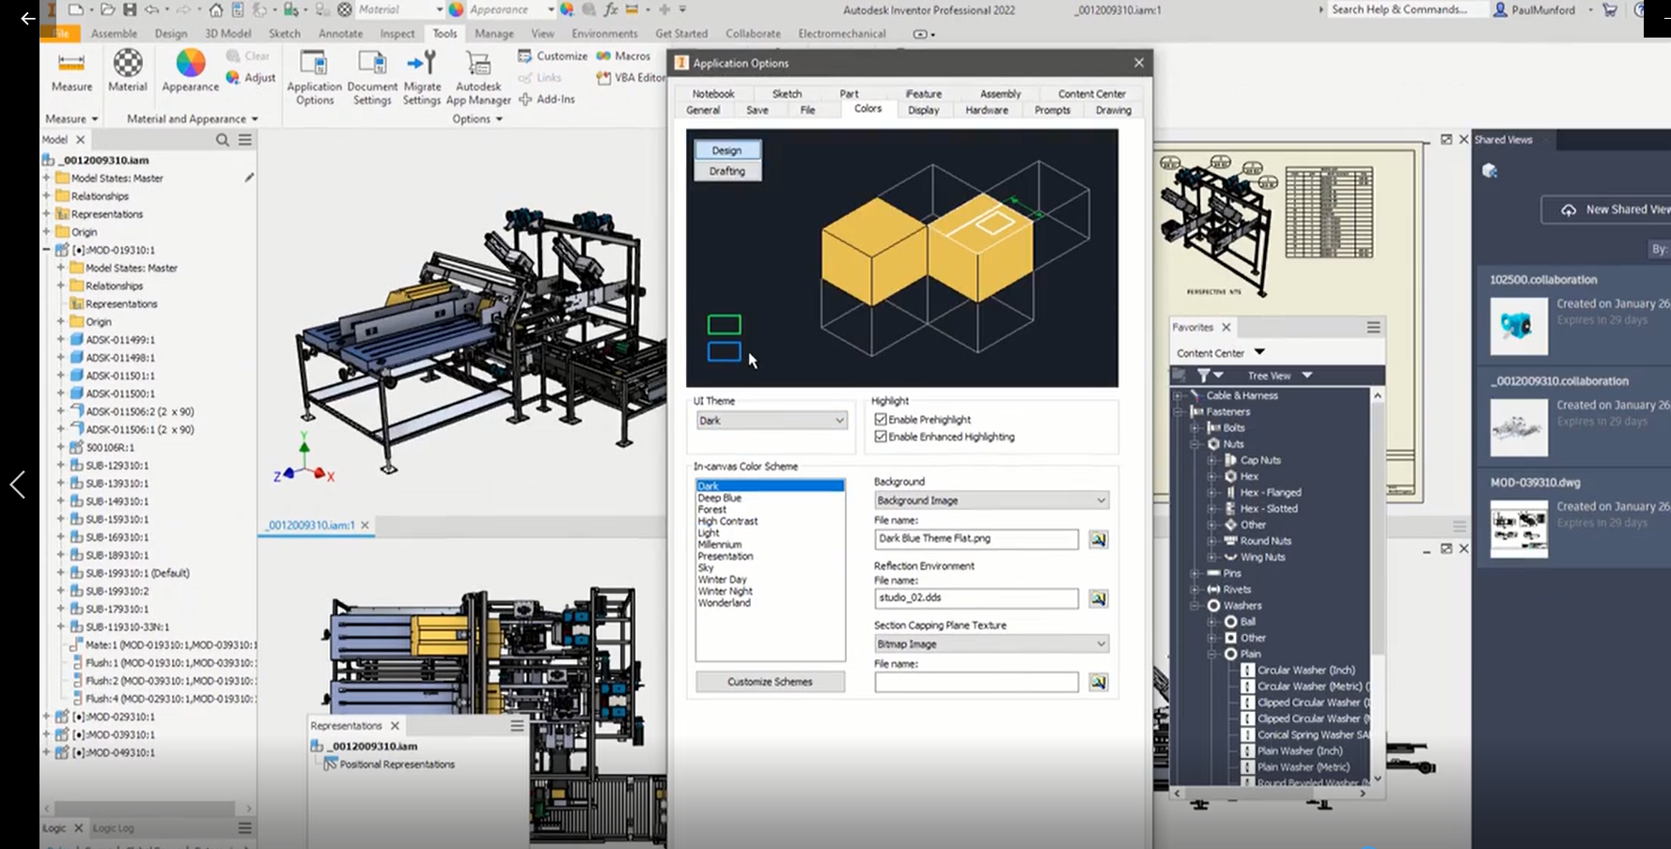The width and height of the screenshot is (1671, 849).
Task: Collapse the Washers node in Content Center
Action: [x=1195, y=606]
